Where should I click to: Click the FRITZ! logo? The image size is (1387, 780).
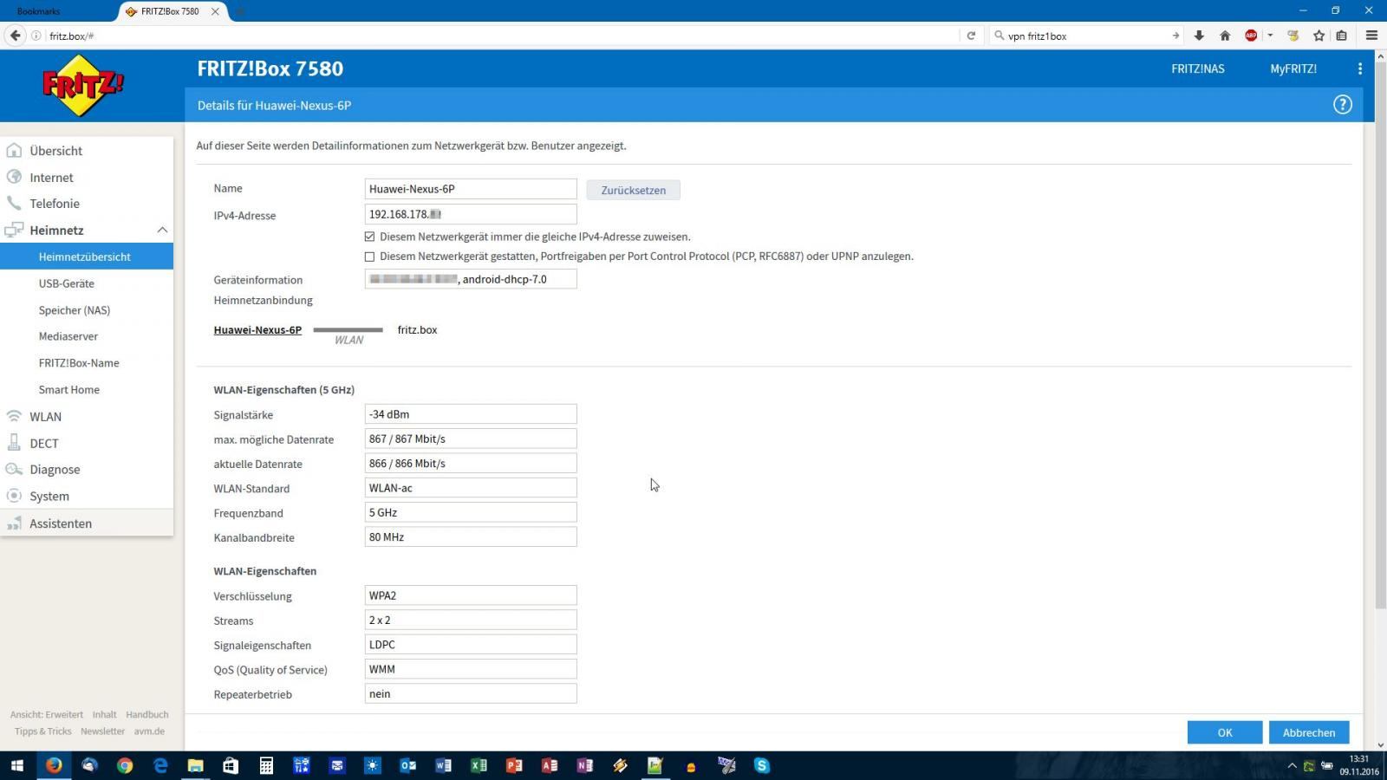pyautogui.click(x=83, y=85)
